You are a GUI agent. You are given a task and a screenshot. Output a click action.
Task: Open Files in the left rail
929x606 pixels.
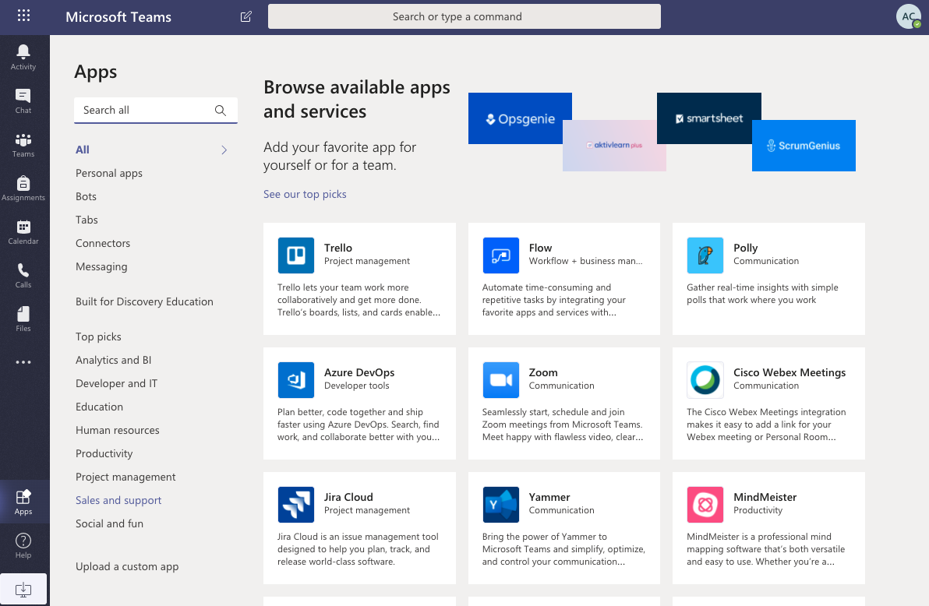(x=23, y=319)
